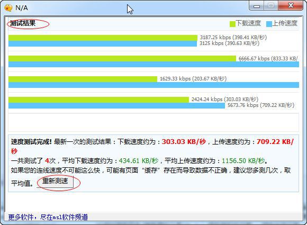Click the text 1629.33 kbps (203.67 KB/秒)

tap(193, 79)
